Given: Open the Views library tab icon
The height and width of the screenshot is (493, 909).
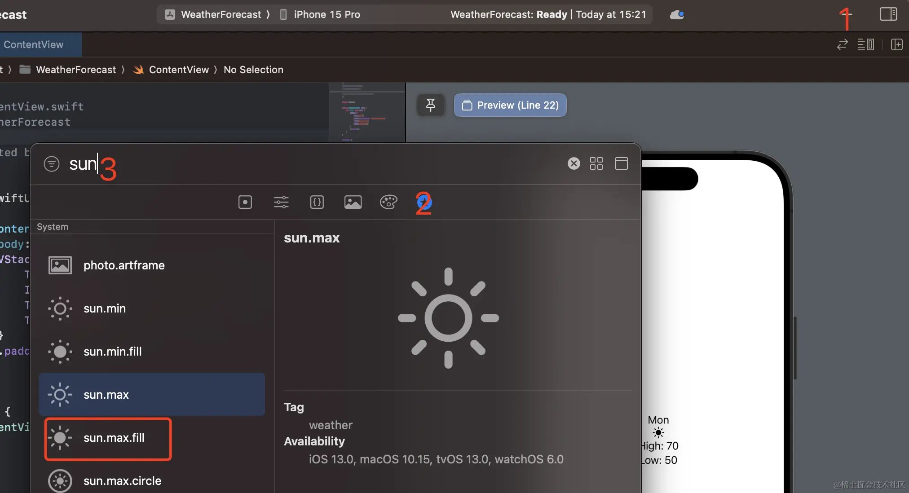Looking at the screenshot, I should 245,202.
